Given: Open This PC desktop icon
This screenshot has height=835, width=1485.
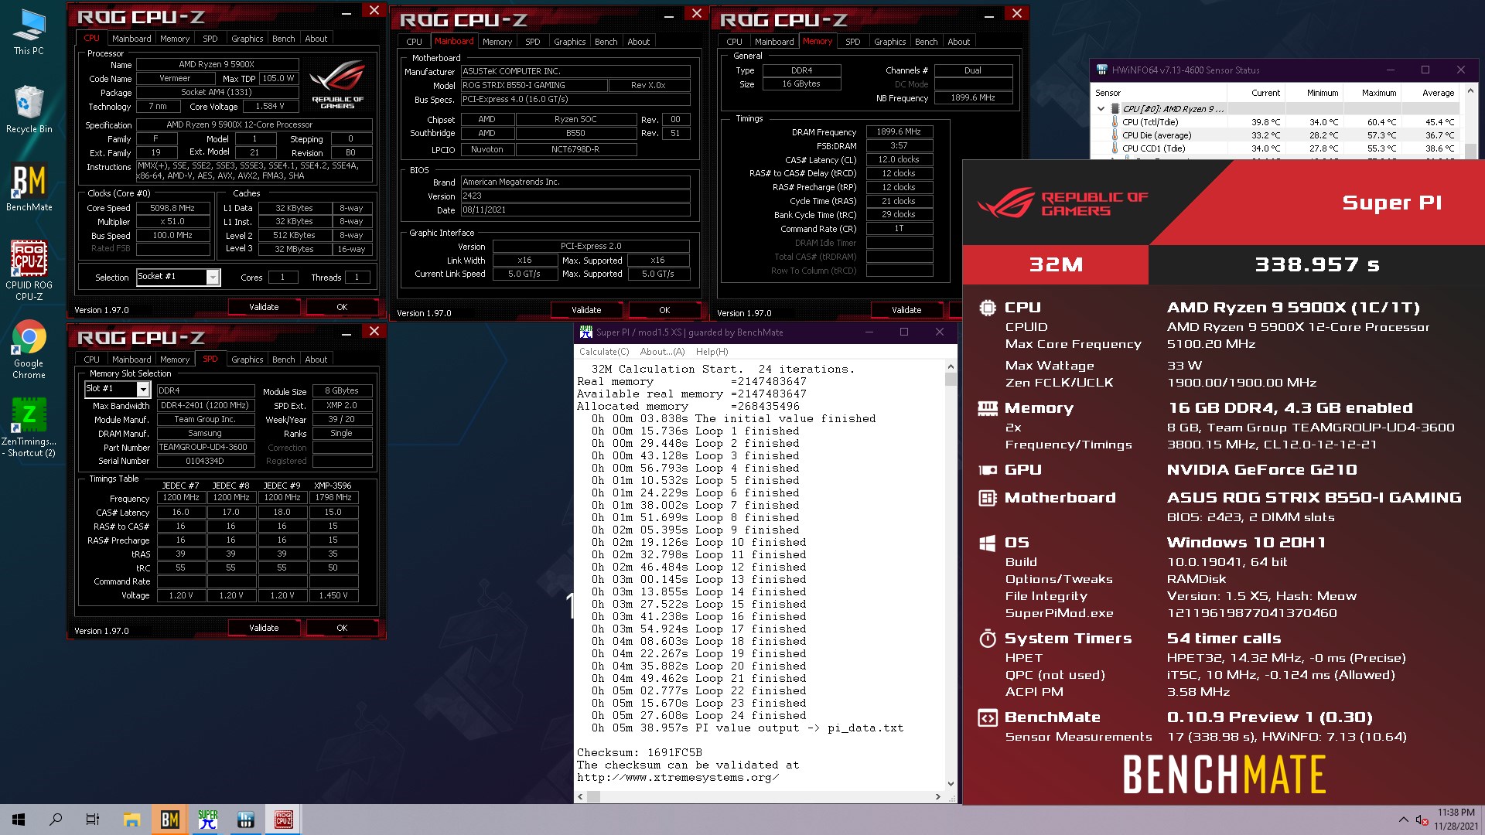Looking at the screenshot, I should (x=29, y=32).
